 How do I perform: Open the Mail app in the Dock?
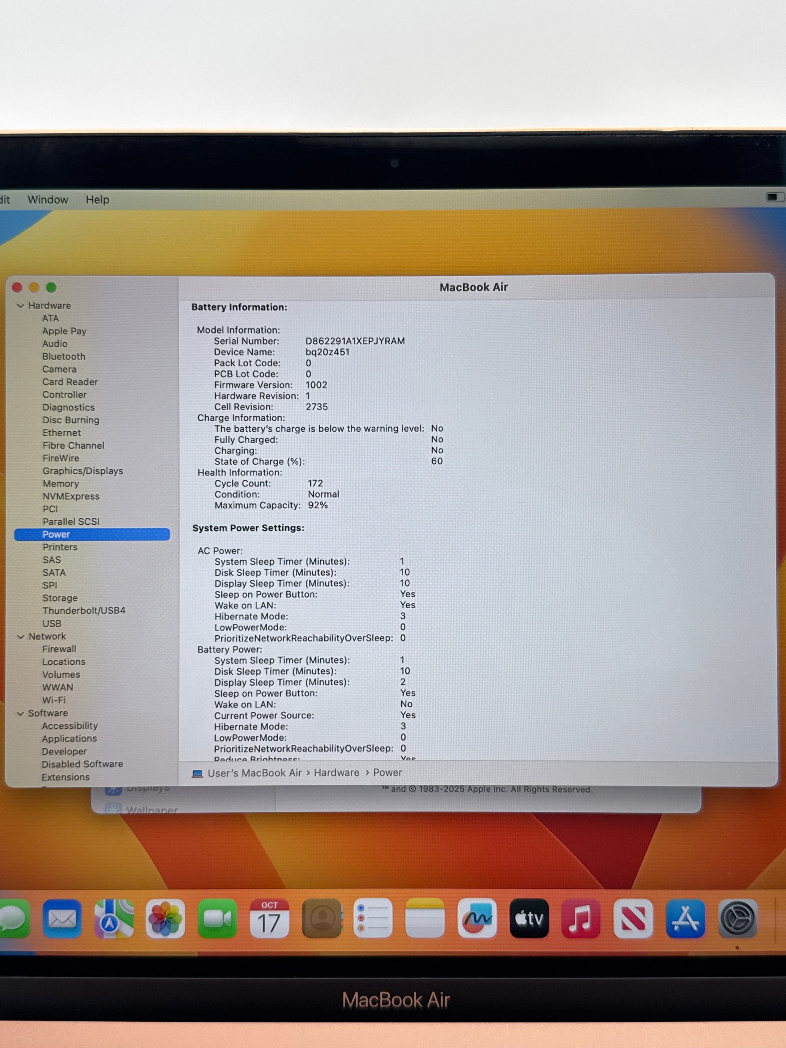point(62,919)
